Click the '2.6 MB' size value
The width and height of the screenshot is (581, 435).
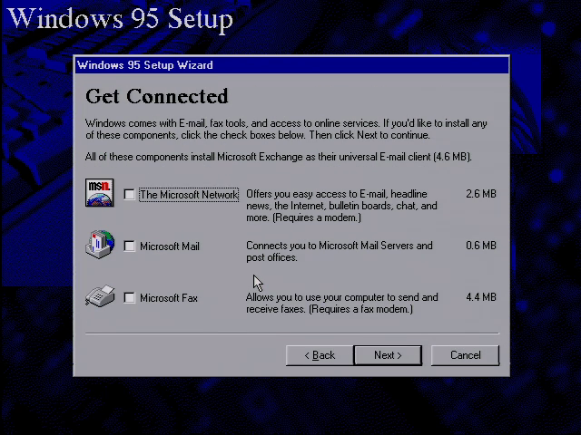click(x=481, y=194)
